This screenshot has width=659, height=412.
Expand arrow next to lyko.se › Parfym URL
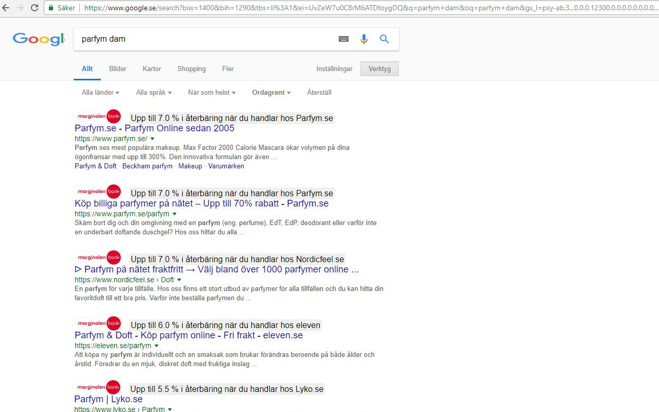pos(170,409)
